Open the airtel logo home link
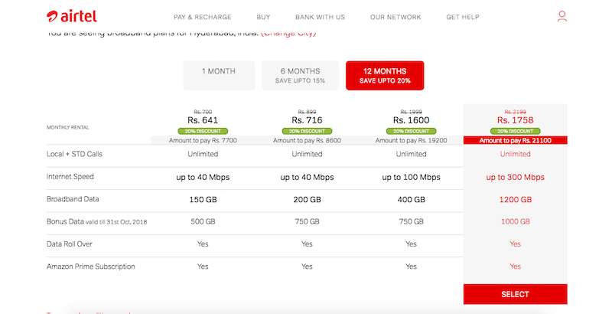612x314 pixels. pos(72,16)
